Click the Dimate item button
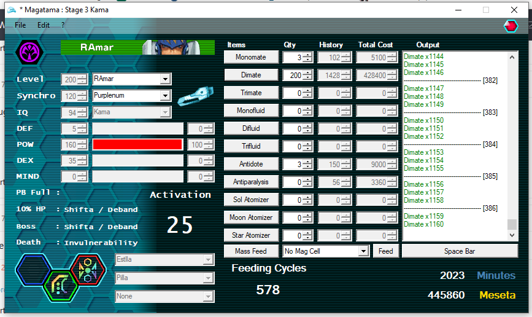The height and width of the screenshot is (317, 532). point(251,75)
